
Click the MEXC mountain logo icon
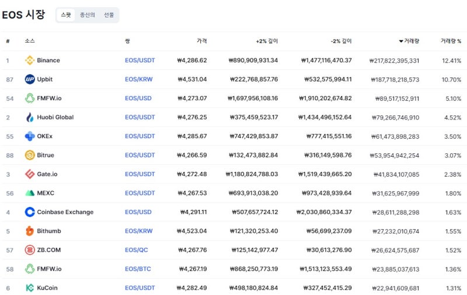pyautogui.click(x=30, y=194)
